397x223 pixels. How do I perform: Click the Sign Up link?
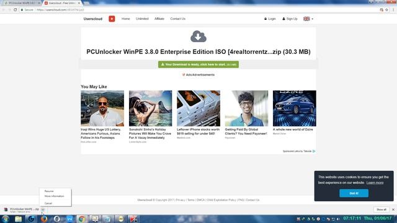290,19
